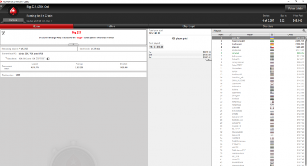This screenshot has height=166, width=307.
Task: Click the Germany flag in rank 3 row
Action: 272,44
